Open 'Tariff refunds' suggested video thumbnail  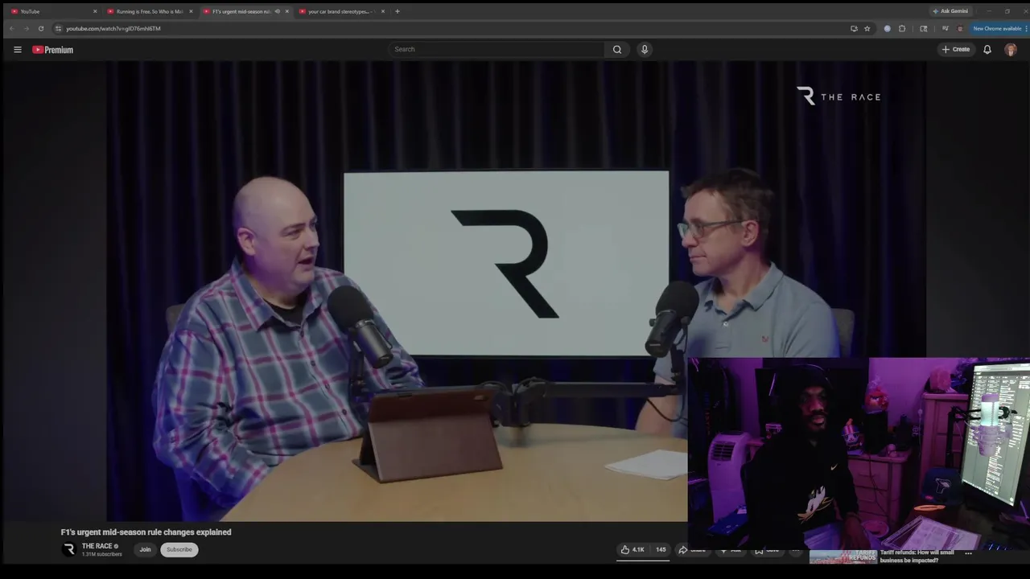[x=843, y=556]
